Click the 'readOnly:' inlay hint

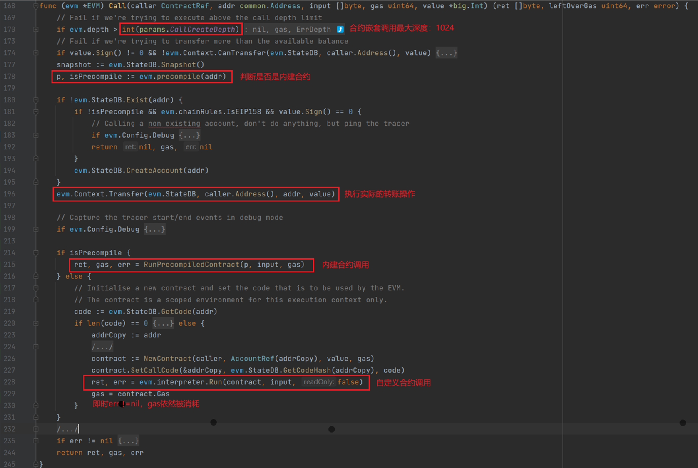point(319,382)
